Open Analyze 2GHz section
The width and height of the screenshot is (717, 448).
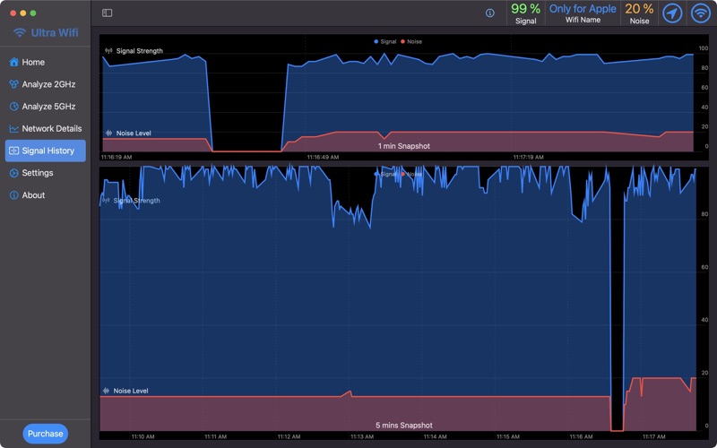[46, 84]
